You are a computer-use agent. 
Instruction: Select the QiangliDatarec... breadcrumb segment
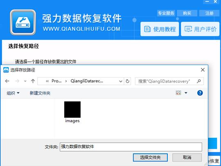87,81
